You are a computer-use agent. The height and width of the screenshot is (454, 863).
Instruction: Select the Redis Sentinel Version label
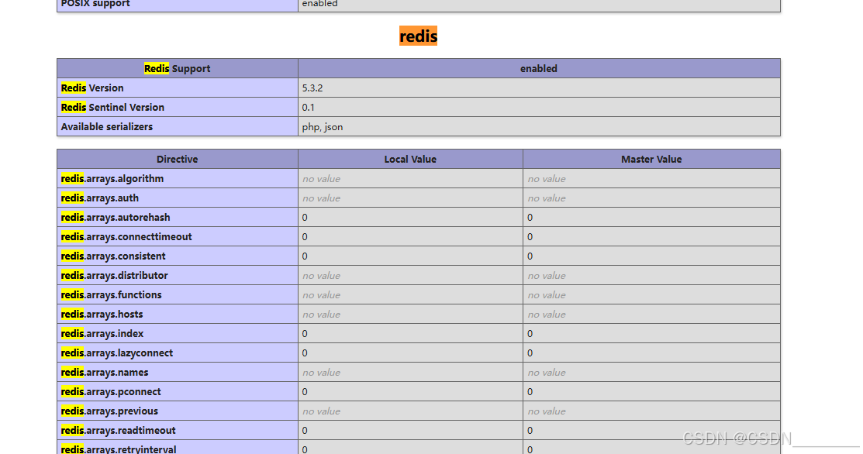point(178,107)
